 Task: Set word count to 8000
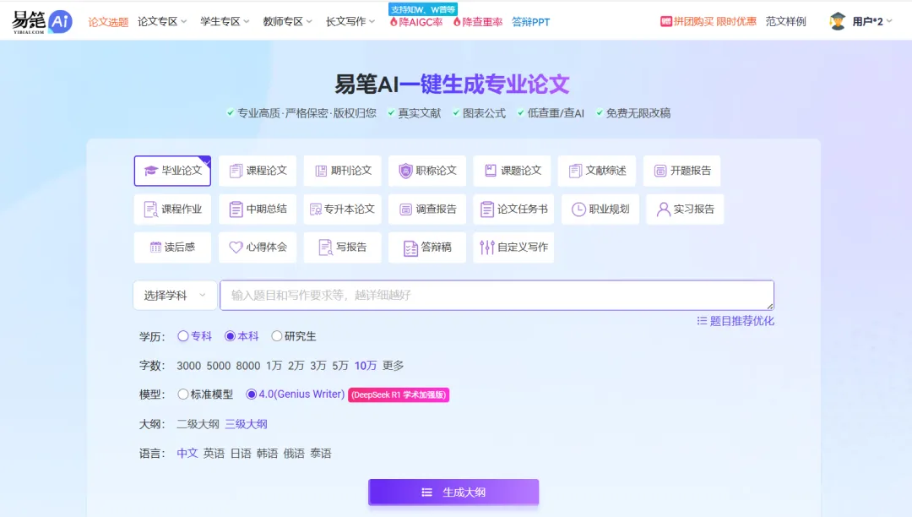pyautogui.click(x=248, y=366)
